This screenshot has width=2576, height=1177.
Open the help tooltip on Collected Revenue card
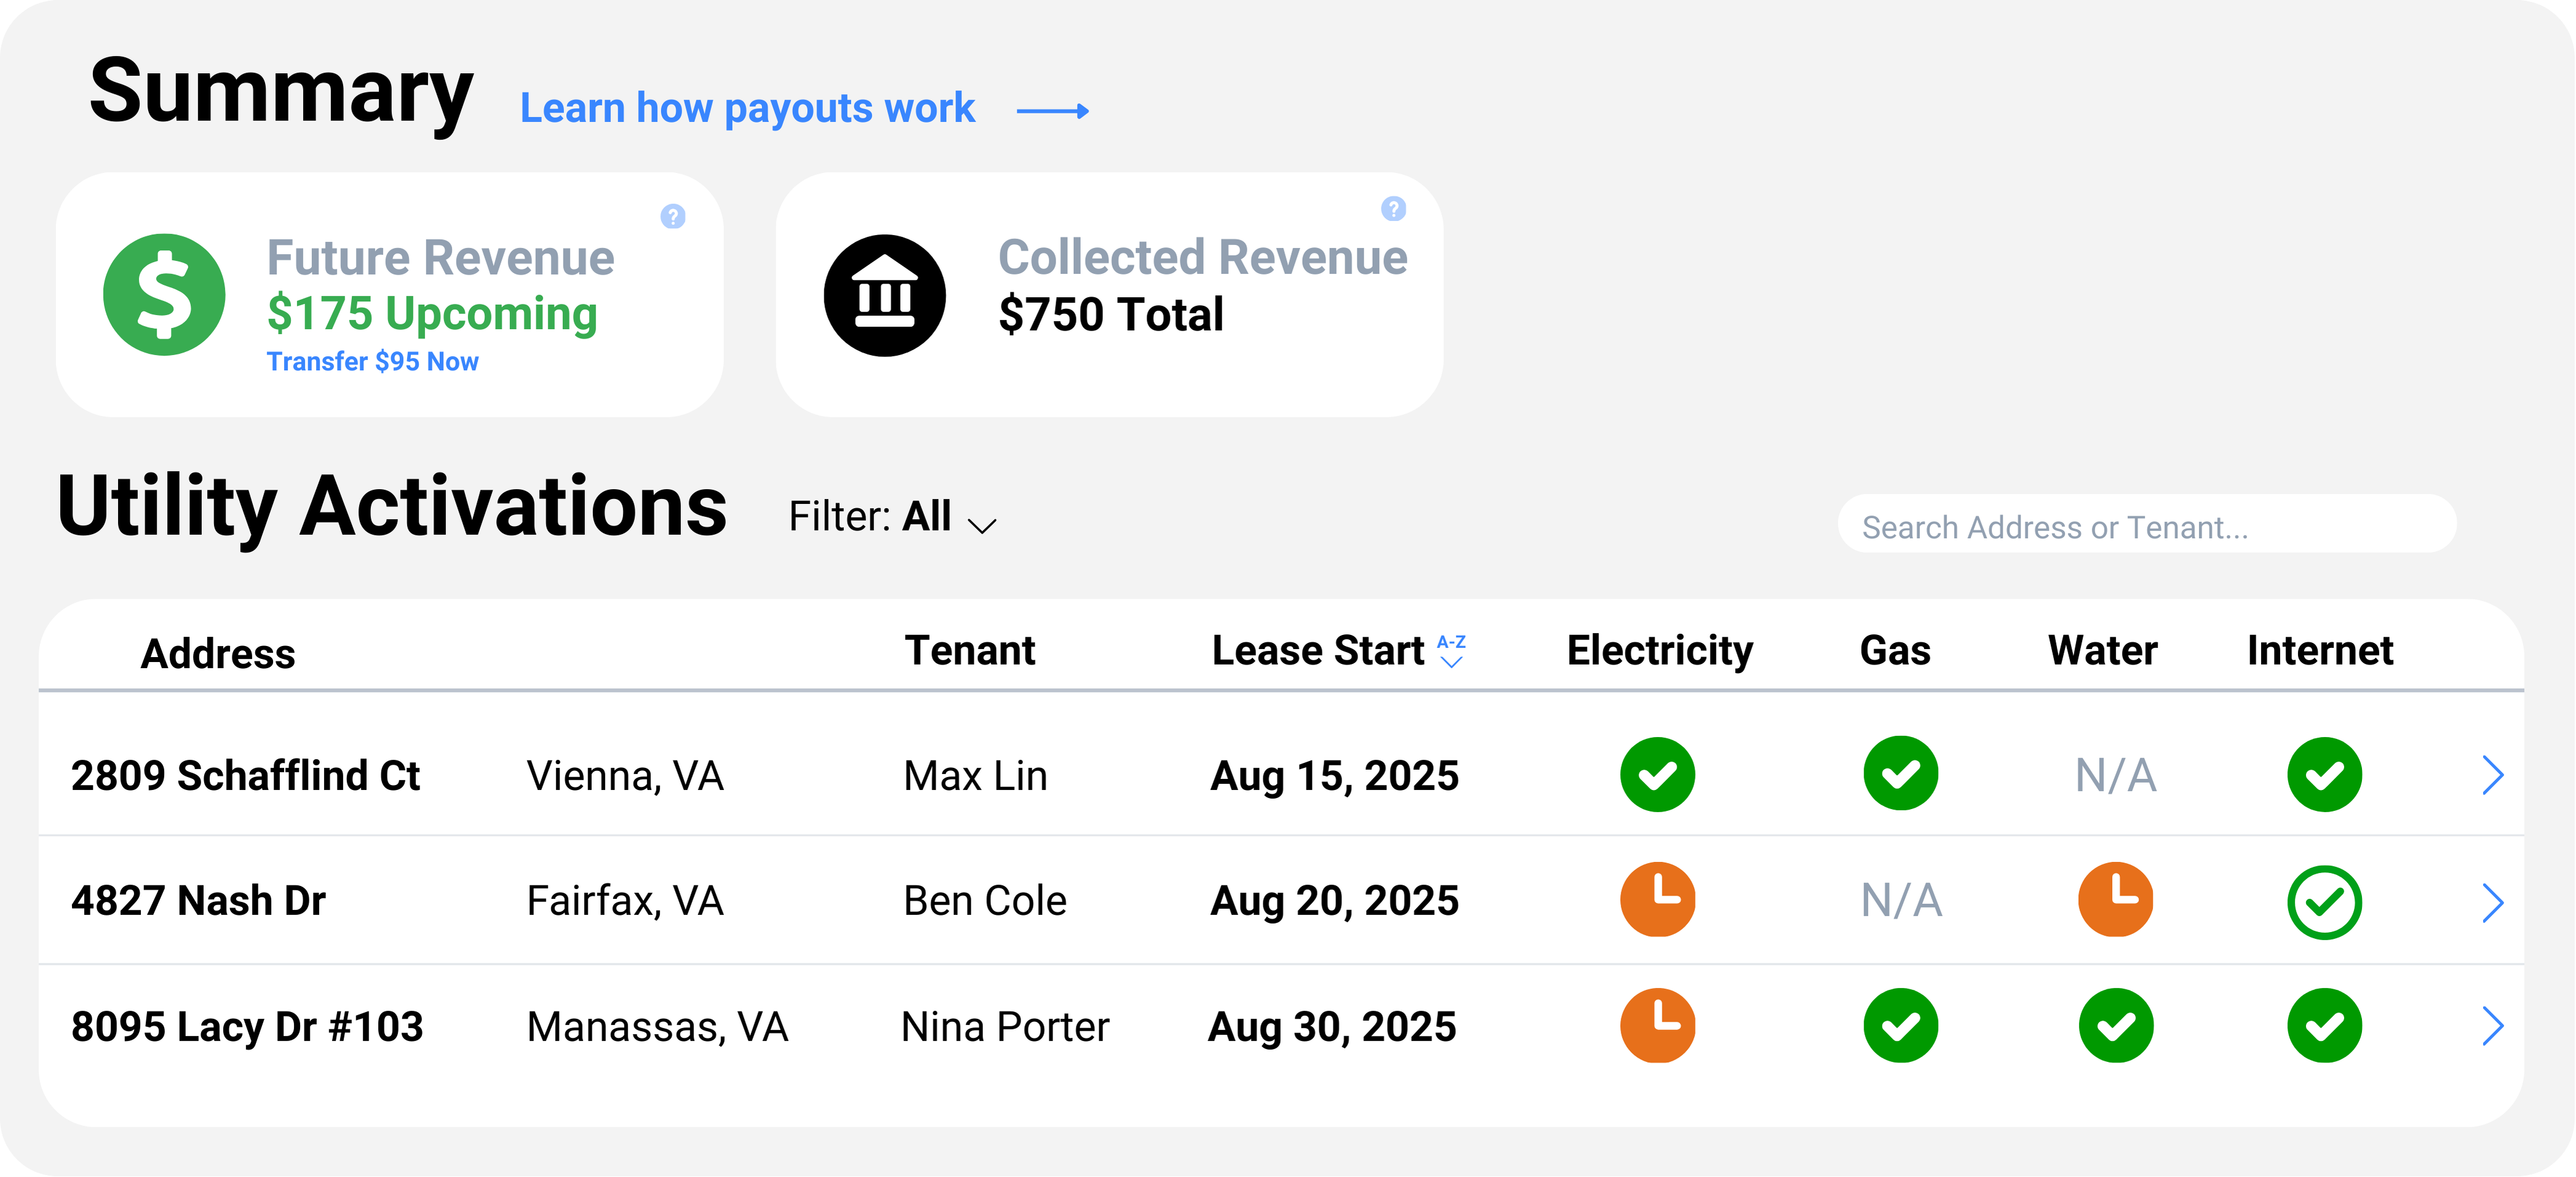1393,208
